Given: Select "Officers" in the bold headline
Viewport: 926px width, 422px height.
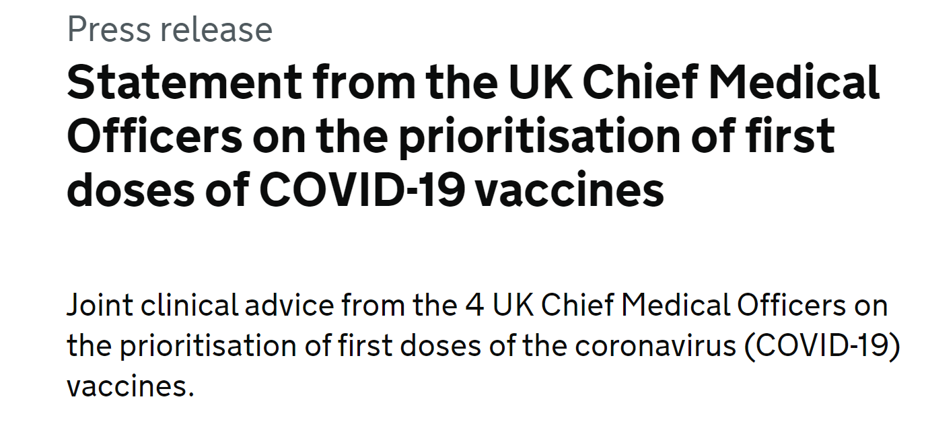Looking at the screenshot, I should 154,136.
